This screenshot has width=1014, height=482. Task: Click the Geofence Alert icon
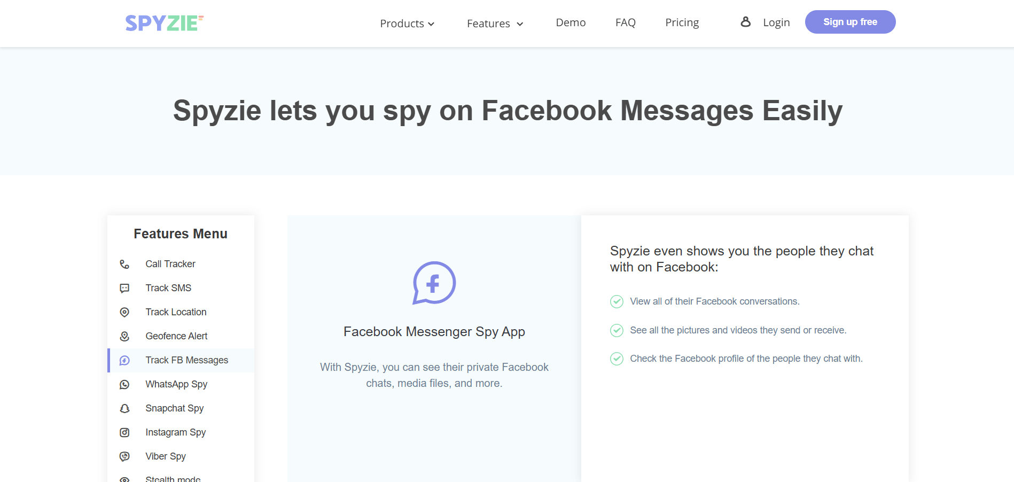[x=124, y=336]
